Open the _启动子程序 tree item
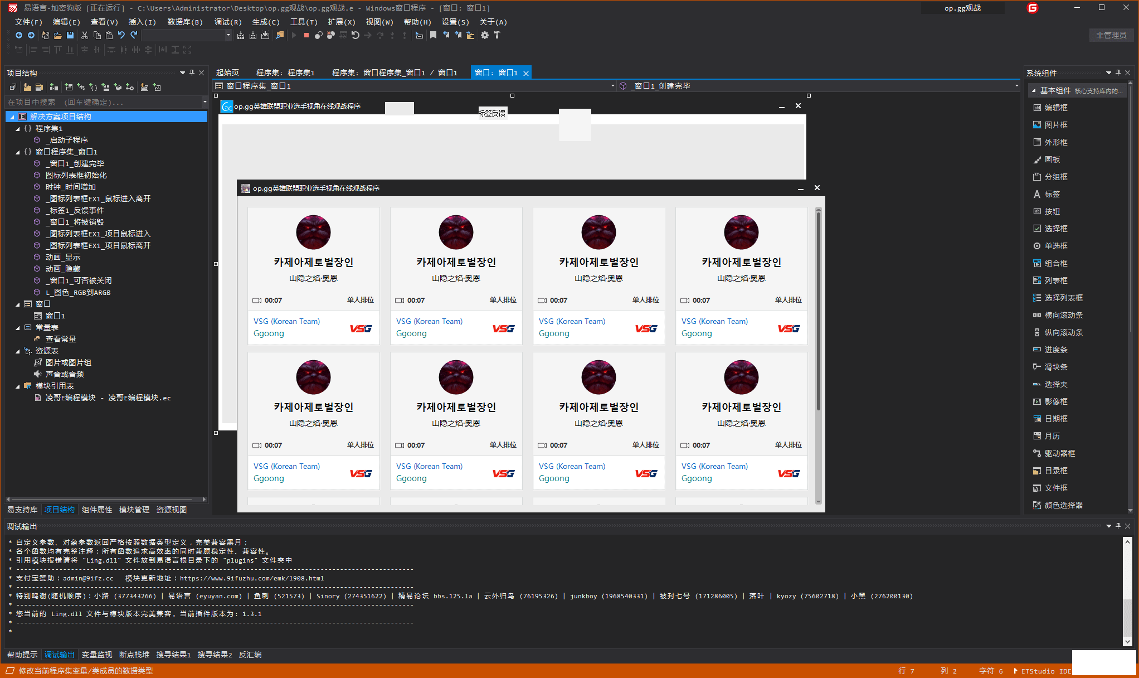Screen dimensions: 1139x678 [x=66, y=140]
